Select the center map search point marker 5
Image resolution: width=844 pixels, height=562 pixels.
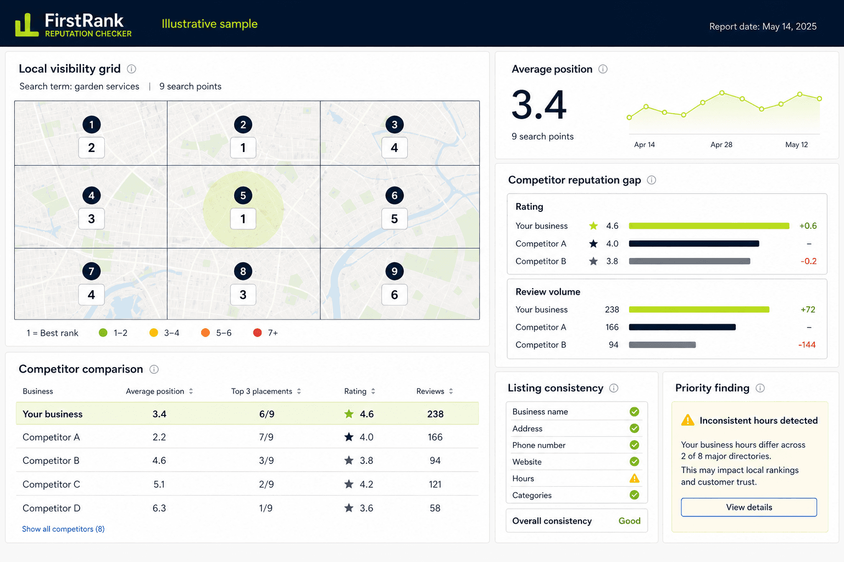pos(243,195)
